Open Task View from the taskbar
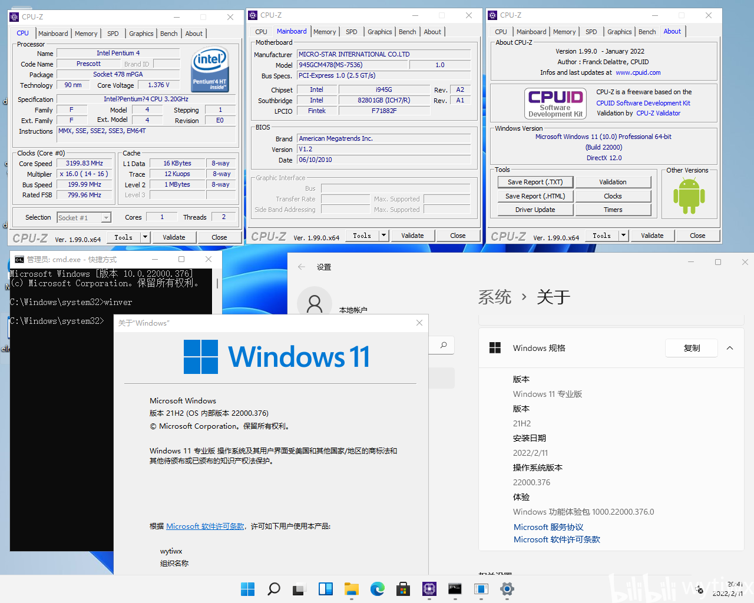 pos(300,589)
